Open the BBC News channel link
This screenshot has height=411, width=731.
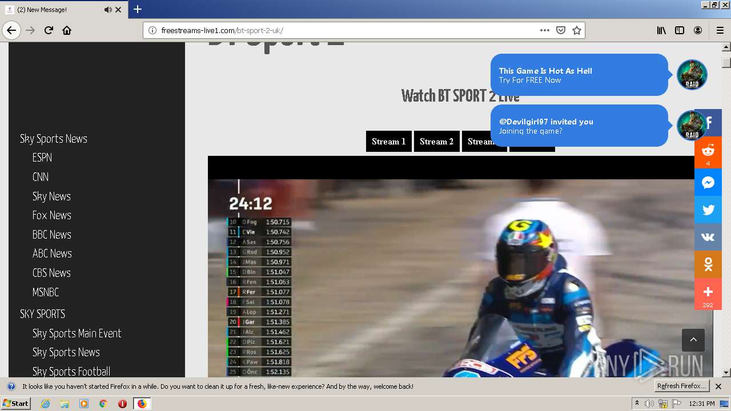pyautogui.click(x=52, y=235)
